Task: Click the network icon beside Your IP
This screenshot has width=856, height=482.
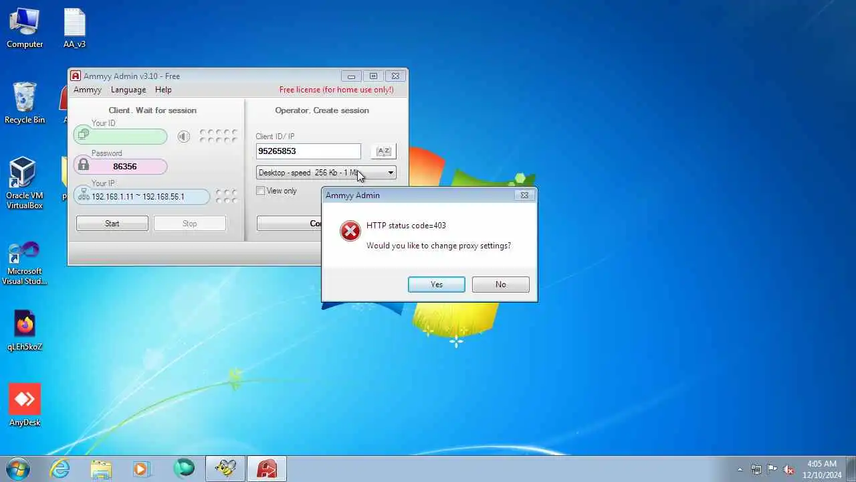Action: tap(84, 195)
